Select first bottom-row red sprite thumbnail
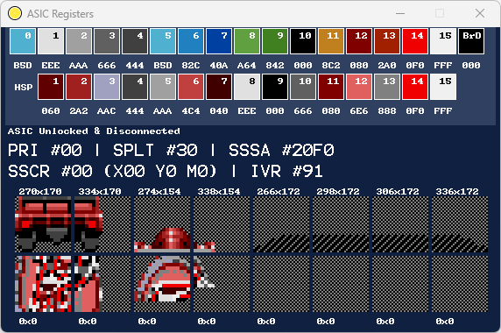Viewport: 501px width, 333px height. click(x=43, y=284)
